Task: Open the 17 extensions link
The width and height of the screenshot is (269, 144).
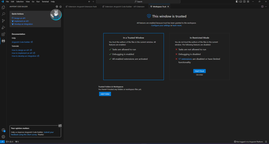Action: (185, 59)
